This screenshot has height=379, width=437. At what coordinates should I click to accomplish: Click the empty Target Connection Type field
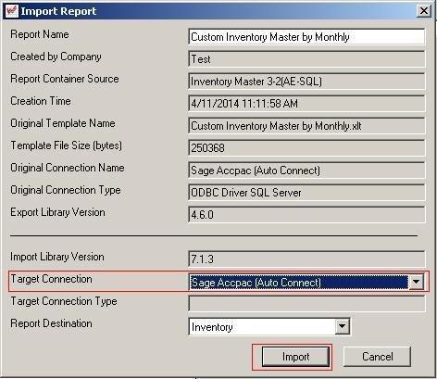(x=306, y=304)
